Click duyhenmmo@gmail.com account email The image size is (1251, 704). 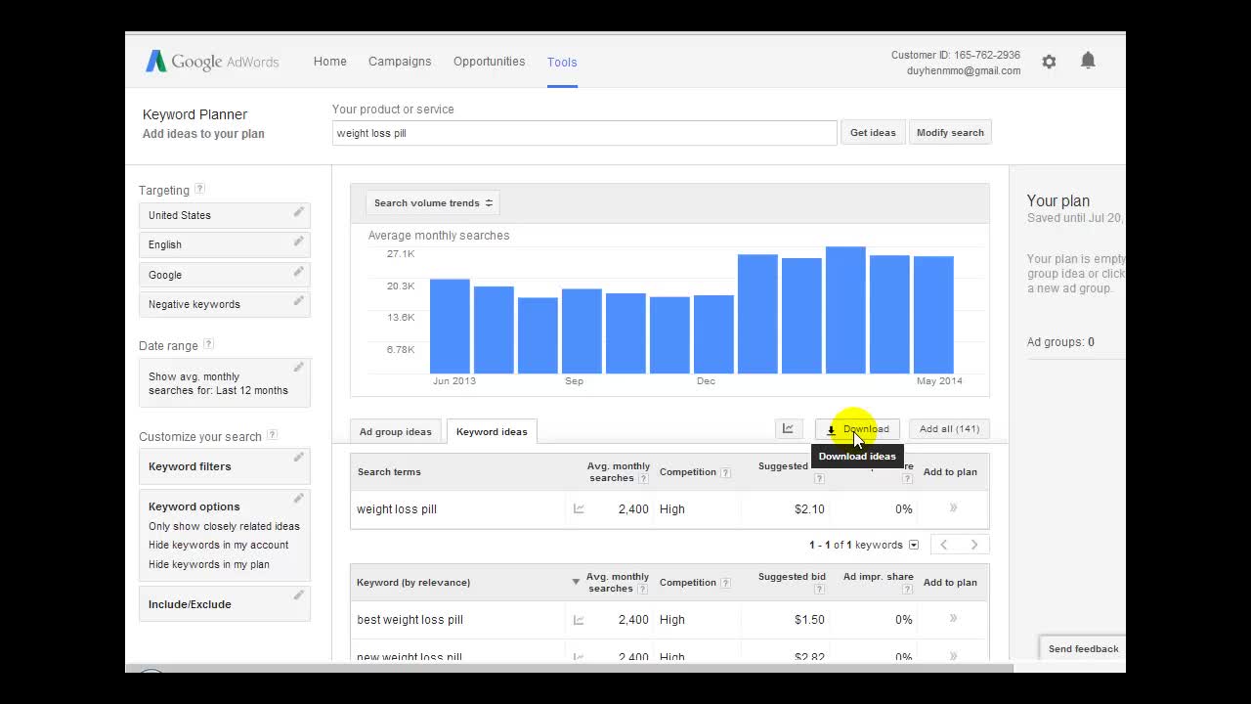tap(963, 70)
